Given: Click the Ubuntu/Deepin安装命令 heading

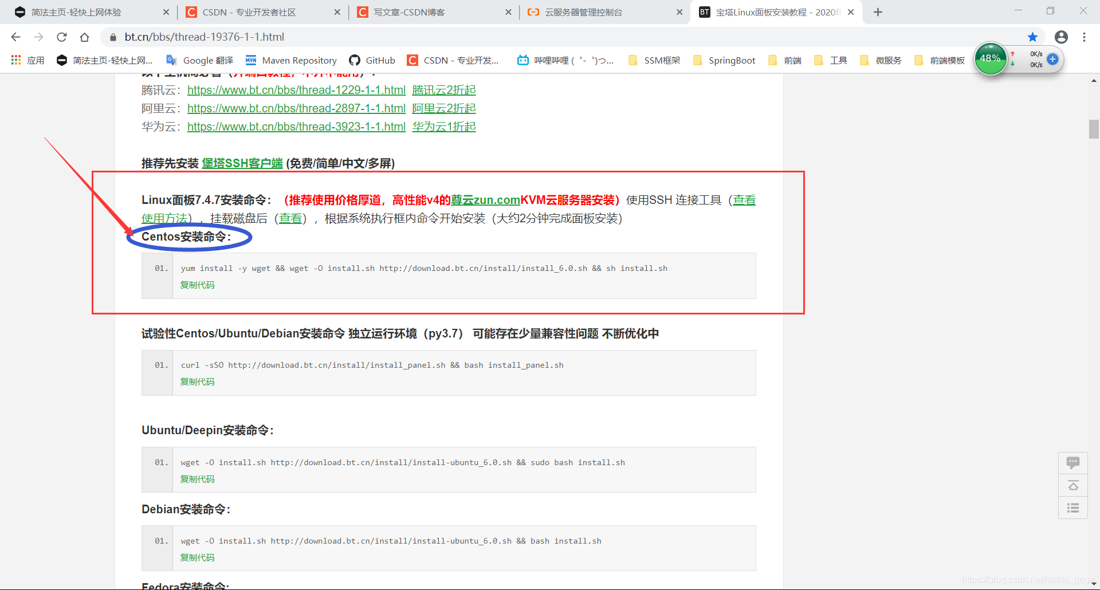Looking at the screenshot, I should 207,430.
